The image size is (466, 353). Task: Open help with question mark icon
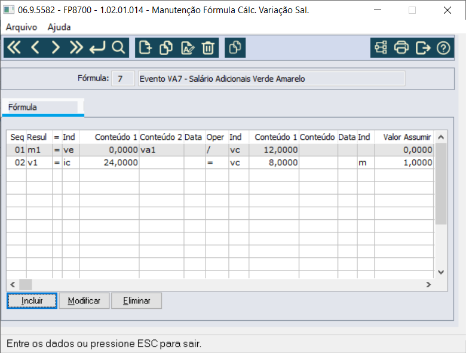(443, 48)
